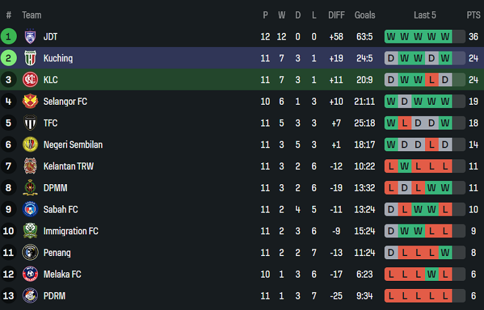Image resolution: width=484 pixels, height=310 pixels.
Task: Open the Melaka FC team link
Action: tap(62, 274)
